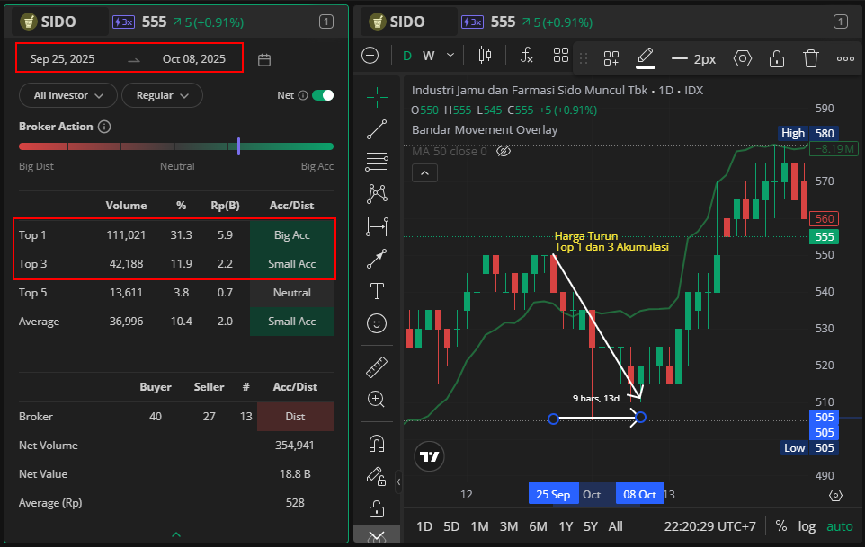Screen dimensions: 865x547
Task: Open the drawing settings hexagon icon
Action: (743, 58)
